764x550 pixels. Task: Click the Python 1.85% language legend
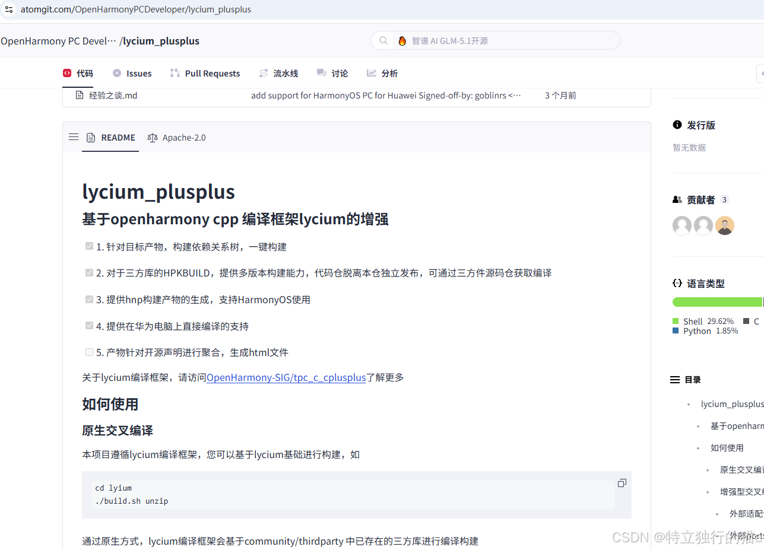point(706,331)
